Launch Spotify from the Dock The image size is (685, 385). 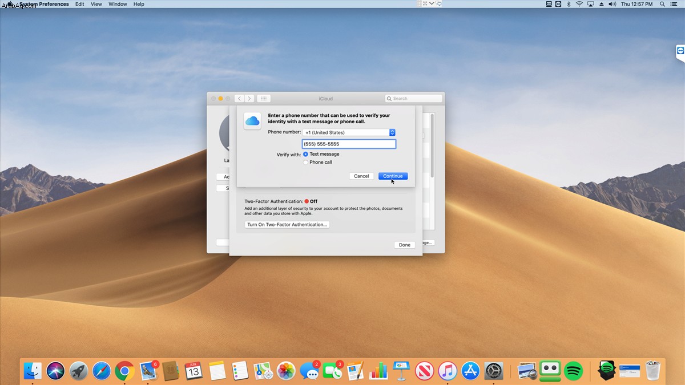click(573, 371)
